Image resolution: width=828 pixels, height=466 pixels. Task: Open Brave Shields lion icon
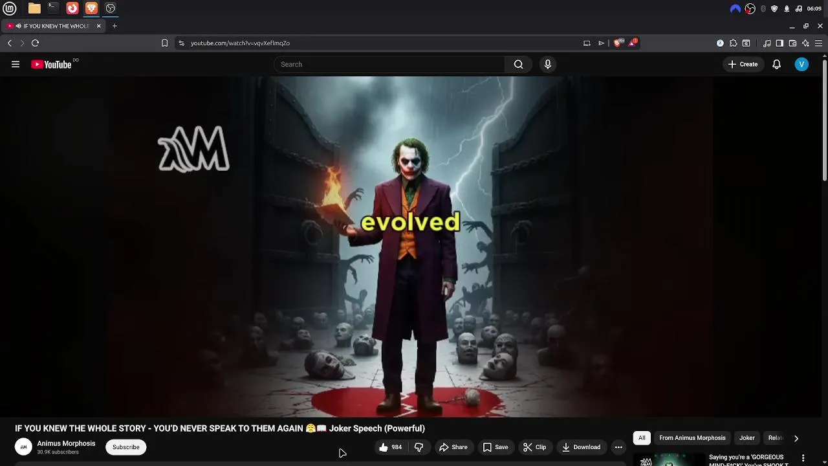pyautogui.click(x=617, y=43)
